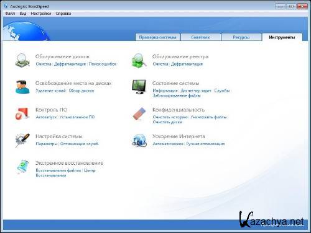The image size is (311, 233).
Task: Click the Освобождение места на дисках heading
Action: [x=73, y=83]
